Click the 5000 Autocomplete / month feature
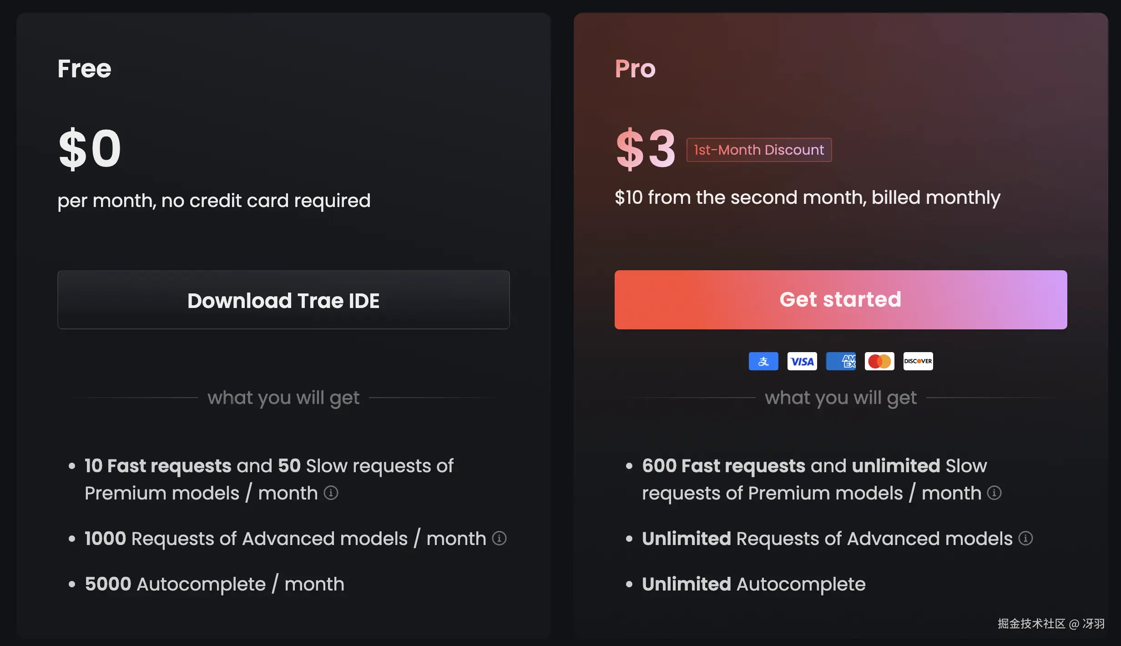This screenshot has height=646, width=1121. (x=214, y=584)
